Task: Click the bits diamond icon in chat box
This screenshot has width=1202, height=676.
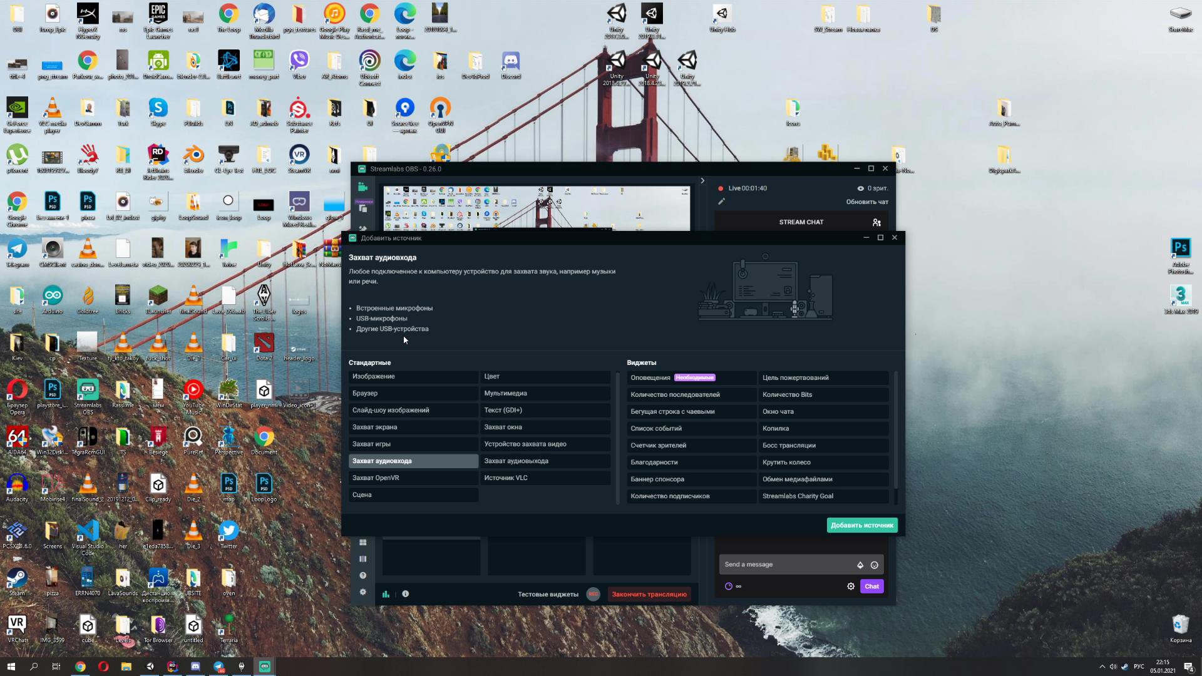Action: point(860,565)
